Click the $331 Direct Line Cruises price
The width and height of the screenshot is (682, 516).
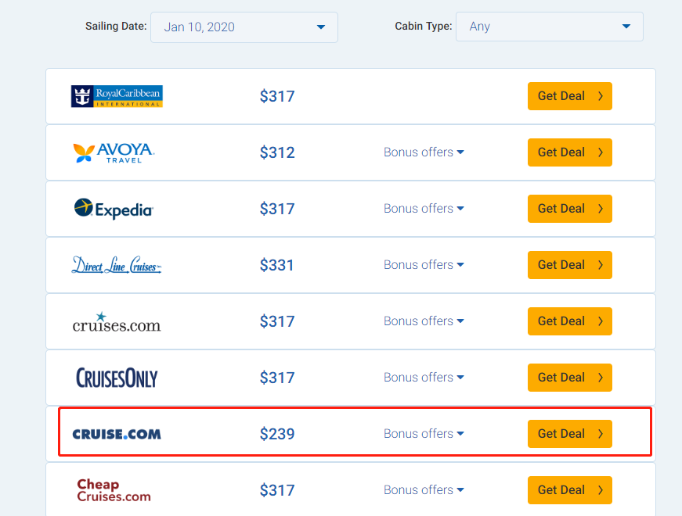[x=277, y=265]
